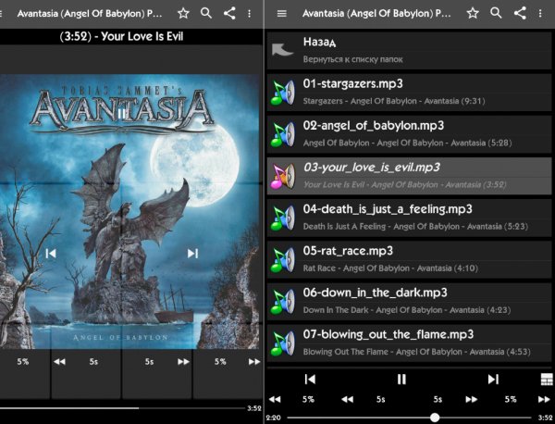The width and height of the screenshot is (555, 424).
Task: Click total time 3:52 right of the seek slider
Action: 545,418
